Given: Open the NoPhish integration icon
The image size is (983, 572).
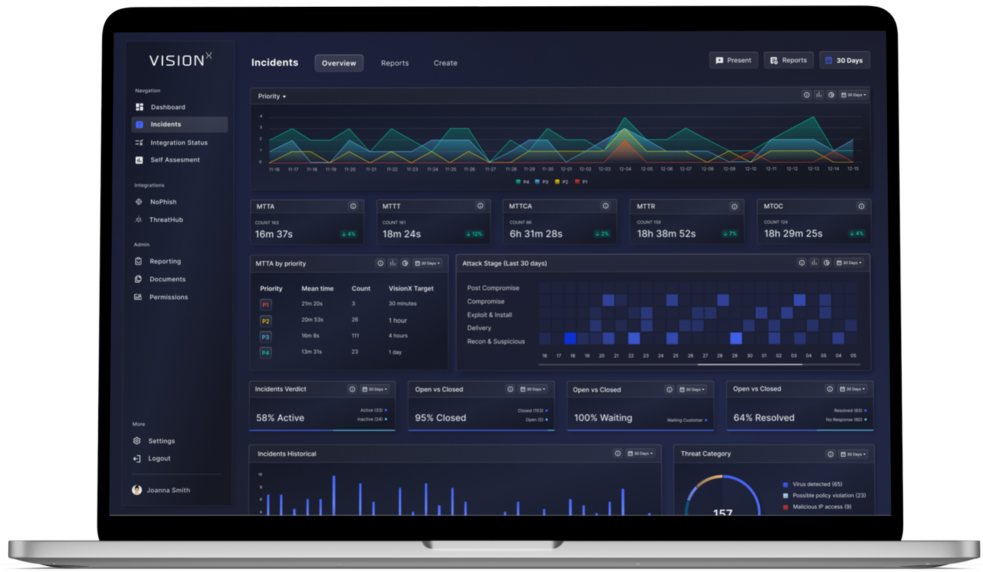Looking at the screenshot, I should [x=139, y=202].
